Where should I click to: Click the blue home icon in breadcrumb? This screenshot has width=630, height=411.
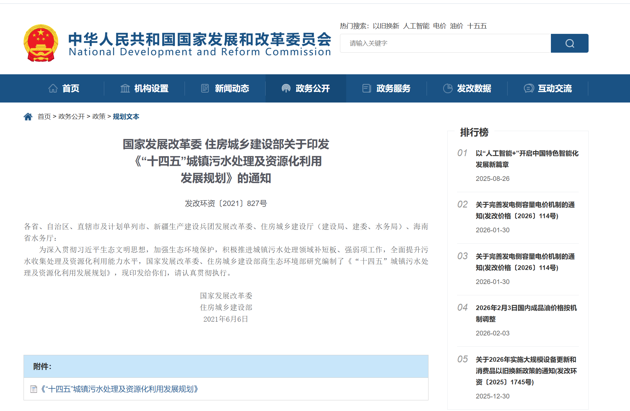coord(28,117)
